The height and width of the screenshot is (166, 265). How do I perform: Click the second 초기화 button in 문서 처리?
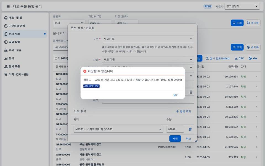tap(253, 47)
